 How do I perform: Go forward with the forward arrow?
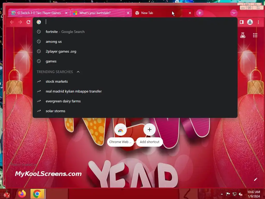click(20, 22)
